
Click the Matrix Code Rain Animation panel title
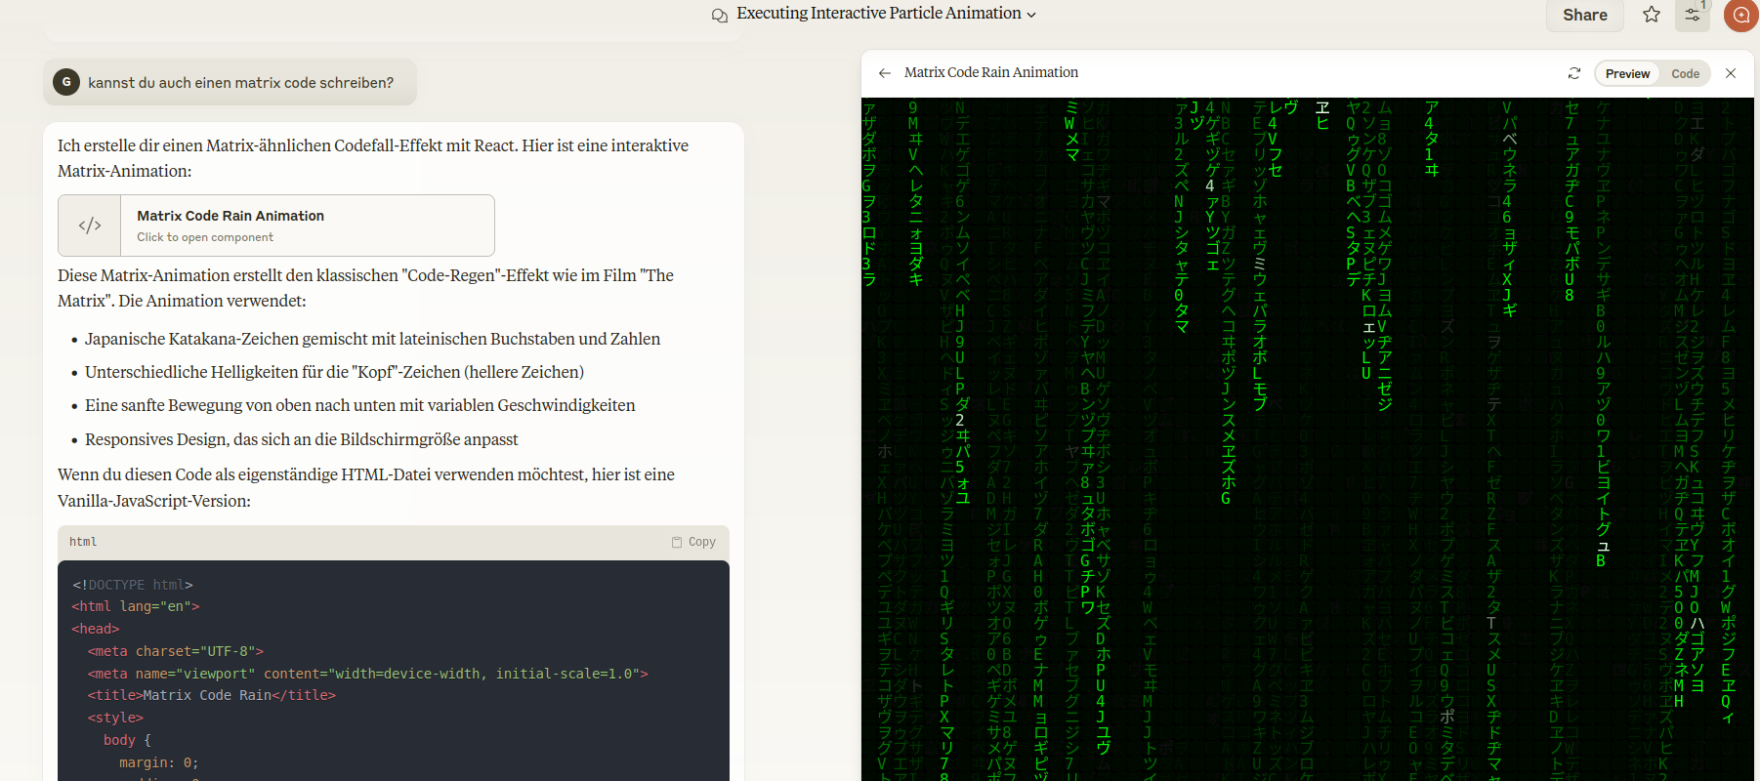tap(991, 72)
